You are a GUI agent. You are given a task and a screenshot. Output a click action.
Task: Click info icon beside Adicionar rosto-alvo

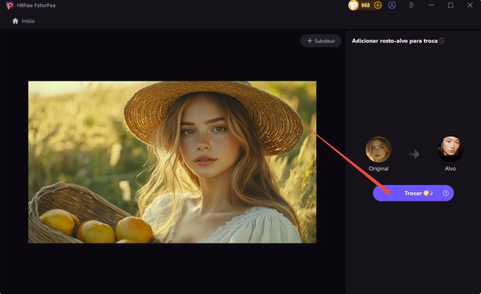pos(442,41)
